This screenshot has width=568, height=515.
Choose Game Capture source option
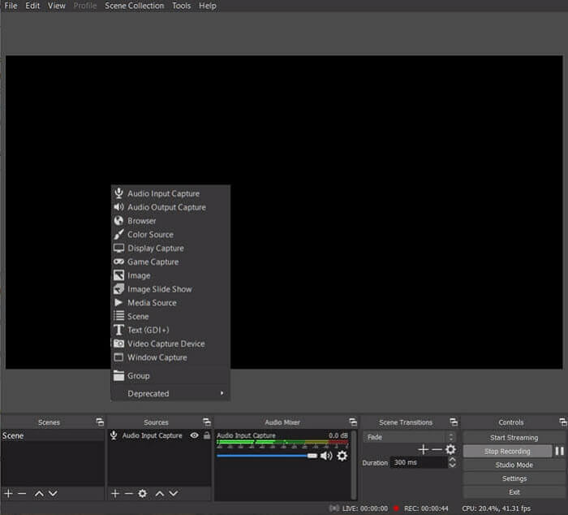pos(153,262)
